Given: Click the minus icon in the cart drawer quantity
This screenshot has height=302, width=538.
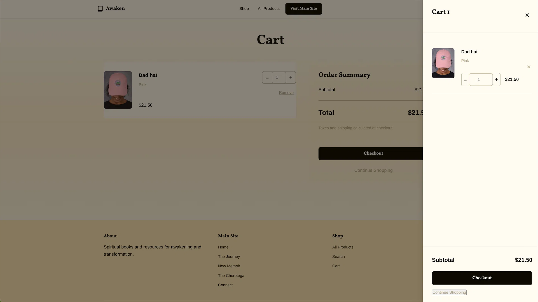Looking at the screenshot, I should coord(465,80).
